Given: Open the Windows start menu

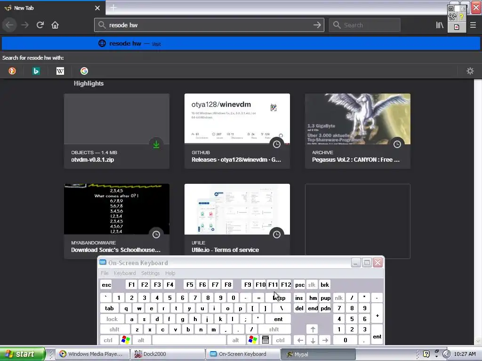Looking at the screenshot, I should (23, 354).
